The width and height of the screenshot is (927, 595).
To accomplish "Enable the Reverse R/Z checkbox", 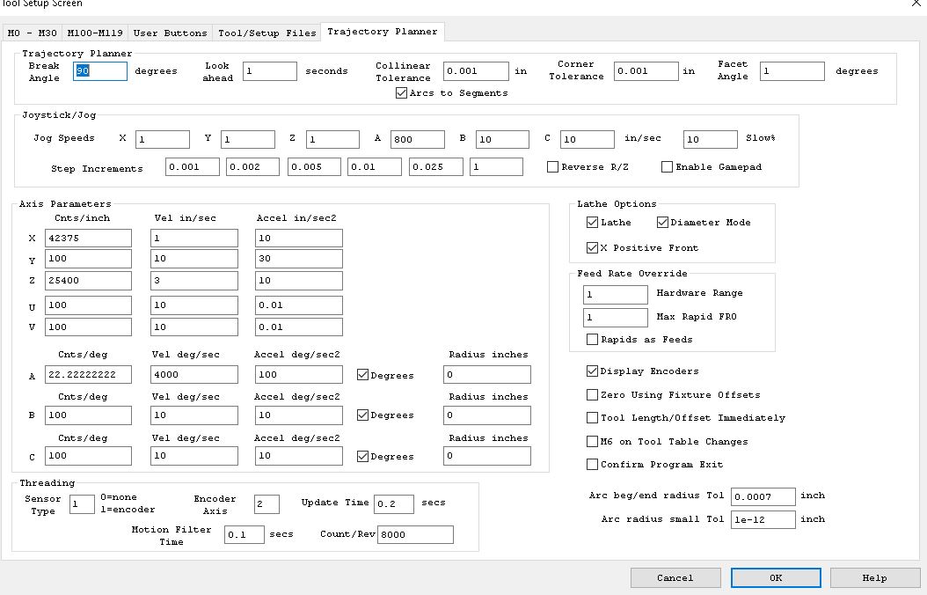I will tap(552, 166).
